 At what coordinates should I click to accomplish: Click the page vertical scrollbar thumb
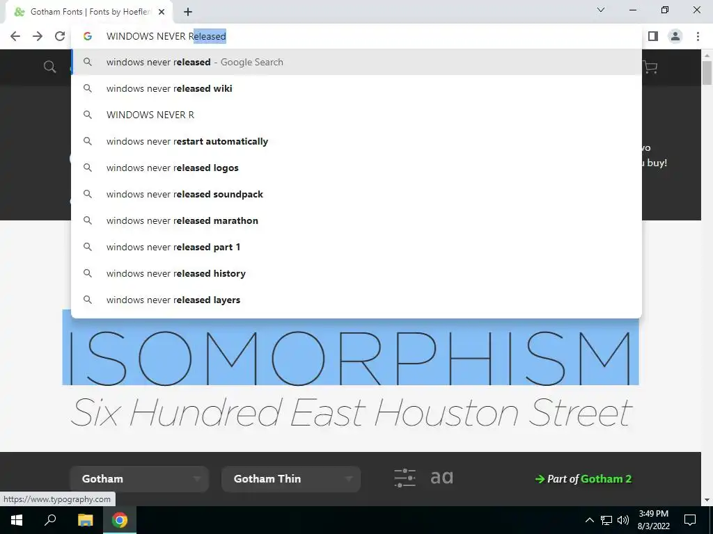point(707,72)
